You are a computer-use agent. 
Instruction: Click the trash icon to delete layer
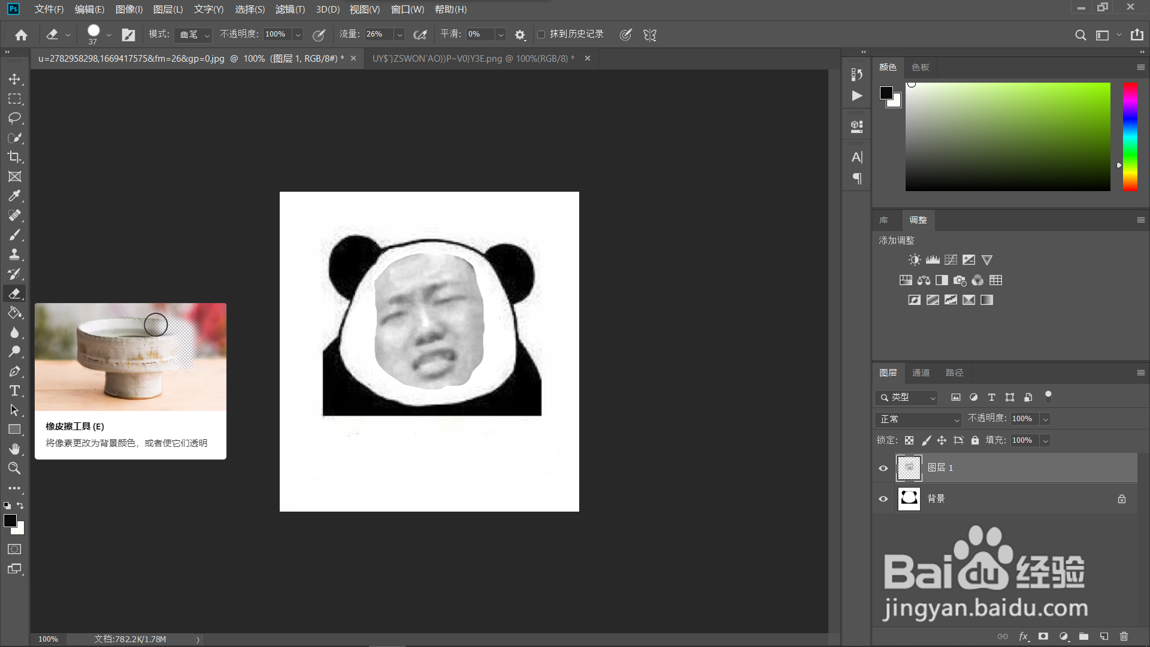[1124, 636]
